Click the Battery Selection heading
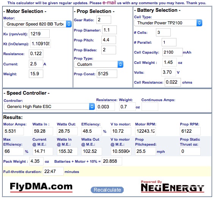This screenshot has width=214, height=200. coord(157,10)
